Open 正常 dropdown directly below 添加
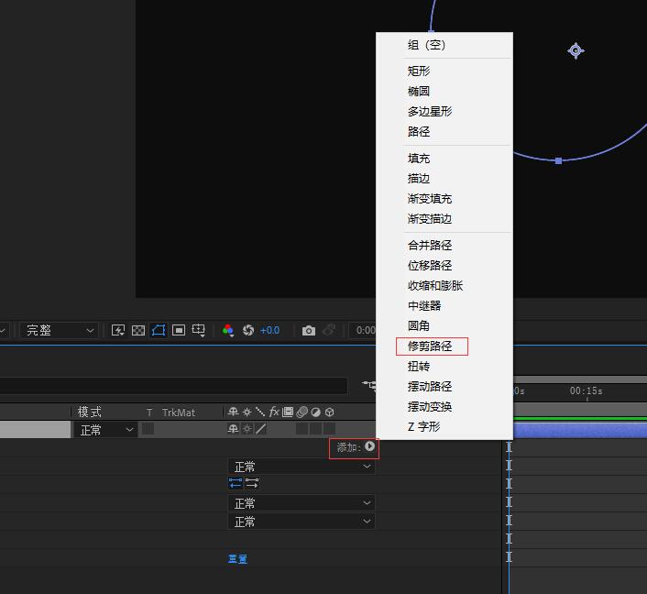647x594 pixels. (x=302, y=467)
